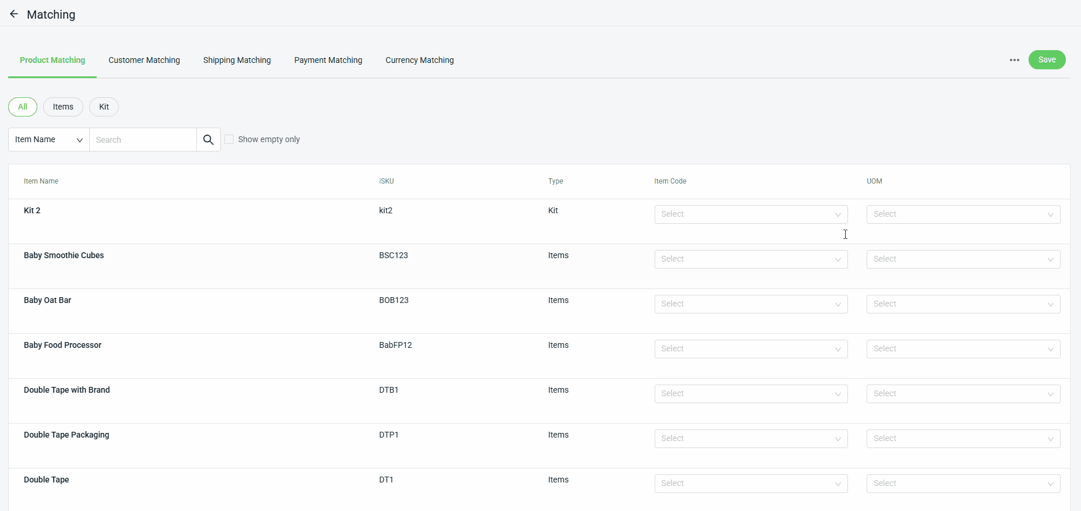1081x511 pixels.
Task: Open the Shipping Matching tab
Action: (236, 60)
